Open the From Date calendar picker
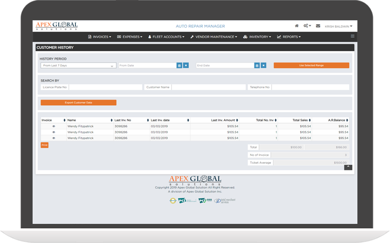Image resolution: width=390 pixels, height=243 pixels. pos(180,65)
